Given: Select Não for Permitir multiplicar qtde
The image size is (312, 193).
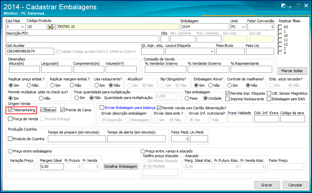Looking at the screenshot, I should click(x=41, y=98).
